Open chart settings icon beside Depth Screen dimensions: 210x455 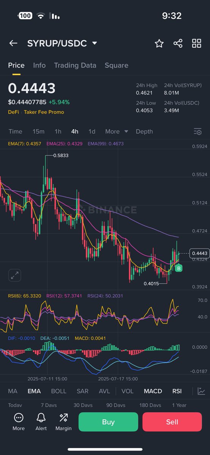click(x=197, y=132)
